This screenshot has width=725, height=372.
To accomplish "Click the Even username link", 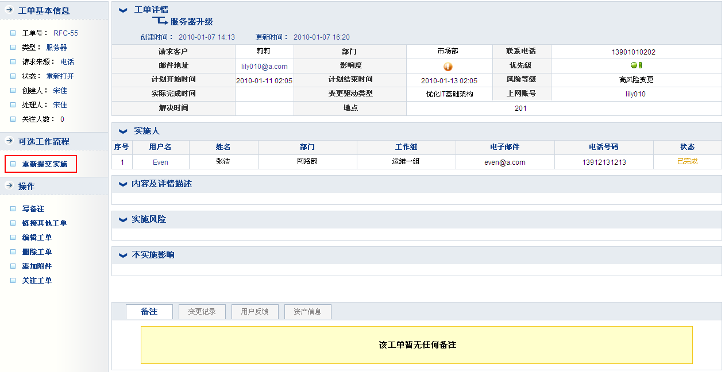I will click(160, 162).
